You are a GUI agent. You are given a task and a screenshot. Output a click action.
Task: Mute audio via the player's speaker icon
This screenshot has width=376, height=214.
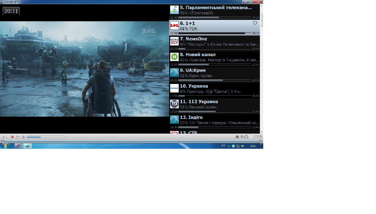click(23, 137)
